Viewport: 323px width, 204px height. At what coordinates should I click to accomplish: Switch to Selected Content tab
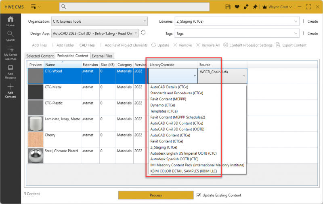(40, 56)
